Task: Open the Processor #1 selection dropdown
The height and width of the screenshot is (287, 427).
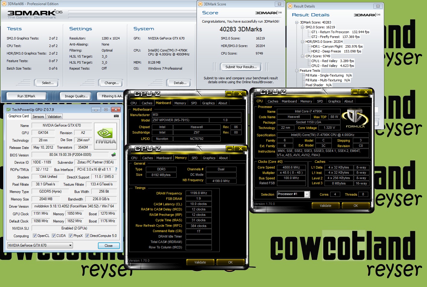Action: point(293,194)
